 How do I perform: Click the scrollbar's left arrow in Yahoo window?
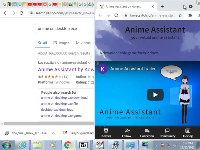2,123
